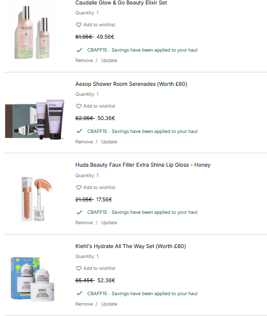Update the Kiehl's Hydrate Set item
The width and height of the screenshot is (267, 316).
[x=109, y=304]
